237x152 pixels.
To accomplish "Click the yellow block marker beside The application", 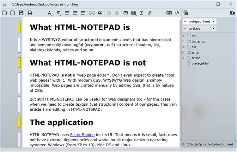I will tap(19, 122).
